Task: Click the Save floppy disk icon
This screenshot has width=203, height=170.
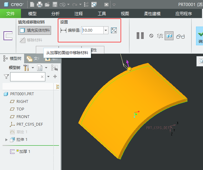Action: pos(55,4)
